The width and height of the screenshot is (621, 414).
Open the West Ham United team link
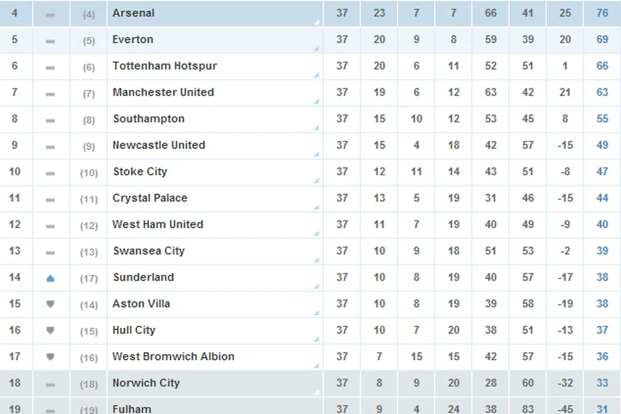[x=158, y=224]
